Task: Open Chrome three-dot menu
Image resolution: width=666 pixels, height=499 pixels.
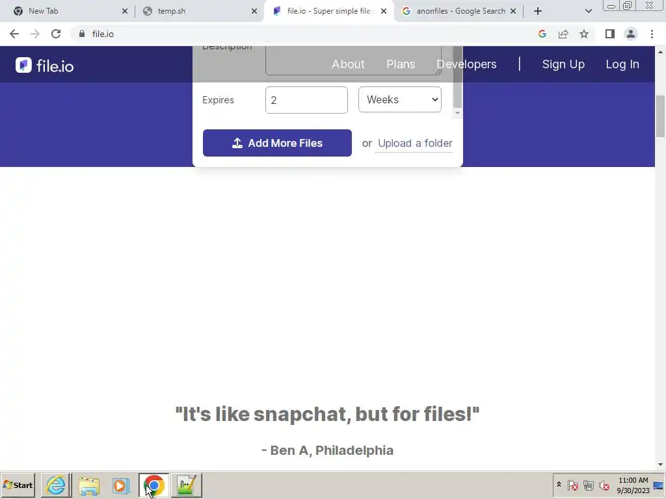Action: (652, 34)
